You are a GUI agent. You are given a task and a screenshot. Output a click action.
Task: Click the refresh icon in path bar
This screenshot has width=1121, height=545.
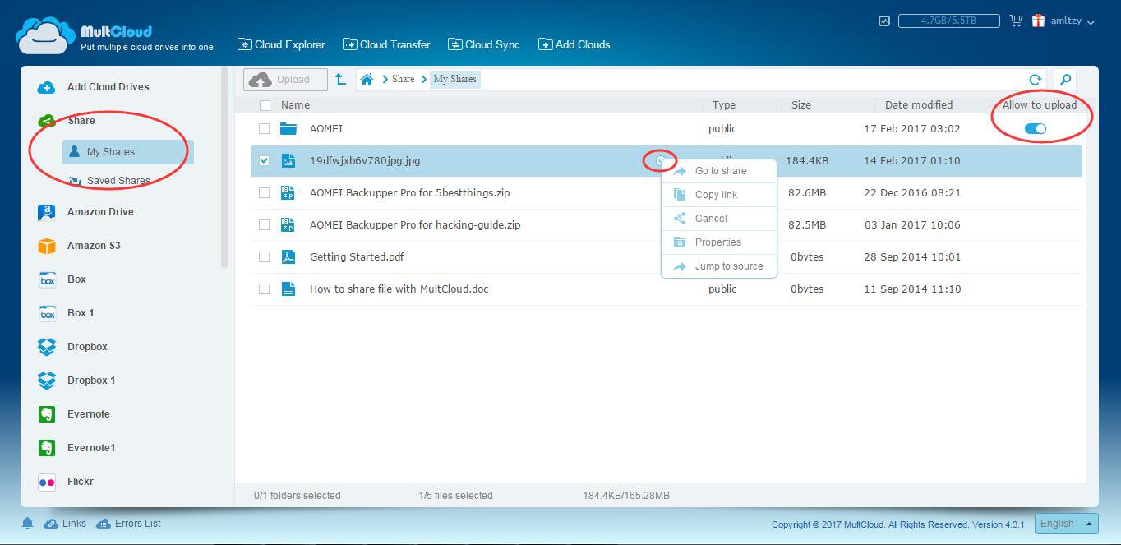pos(1036,80)
